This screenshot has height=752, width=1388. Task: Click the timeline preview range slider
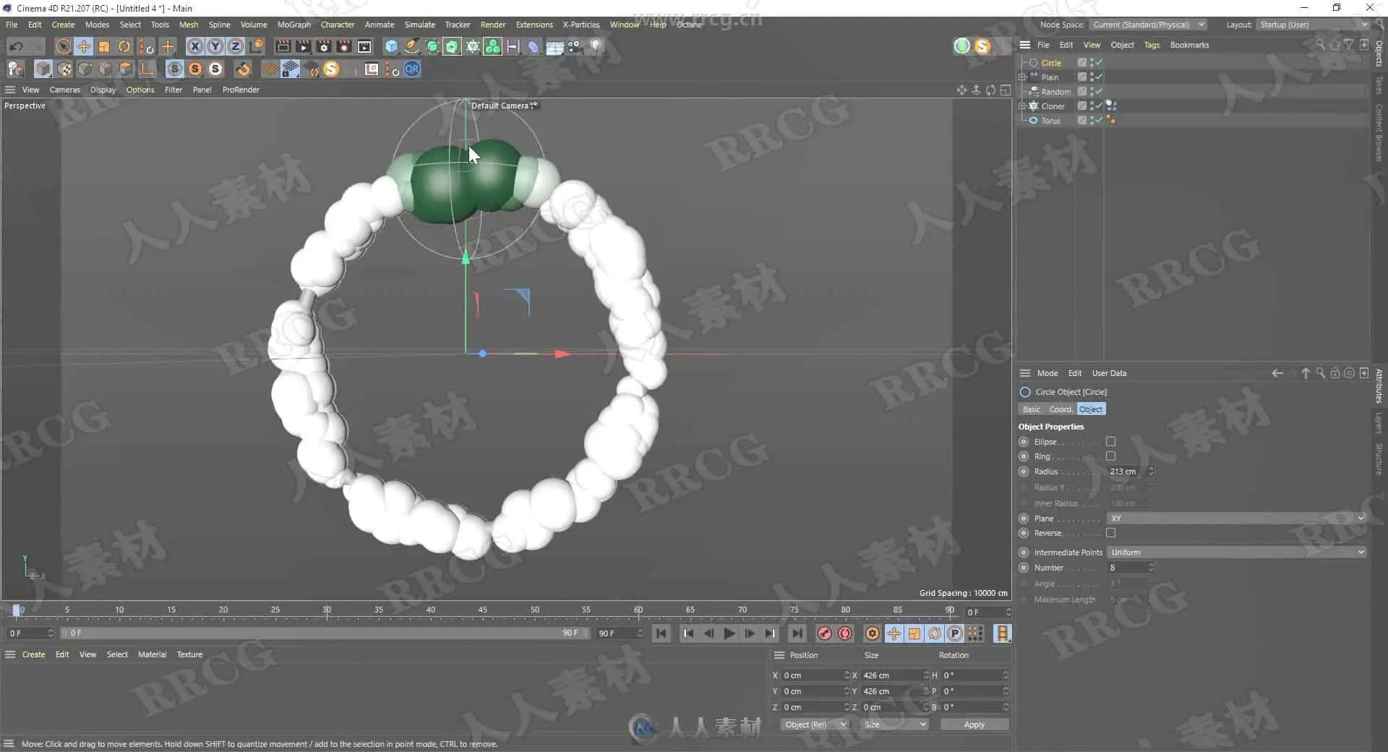coord(324,633)
